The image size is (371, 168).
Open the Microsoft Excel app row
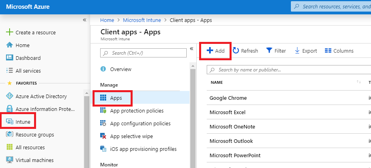coord(288,112)
